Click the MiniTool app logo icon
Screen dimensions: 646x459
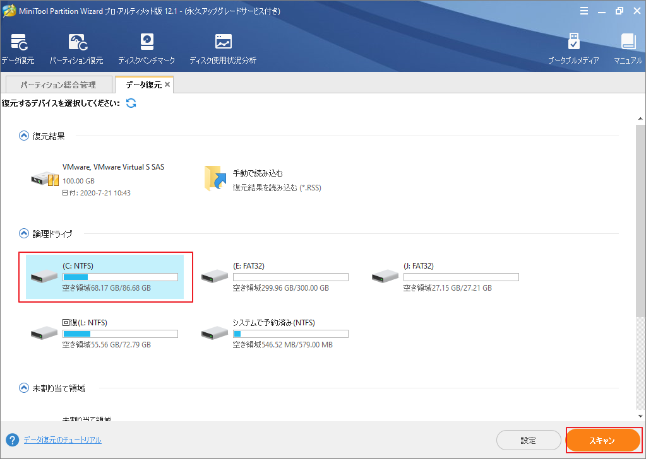(x=9, y=11)
